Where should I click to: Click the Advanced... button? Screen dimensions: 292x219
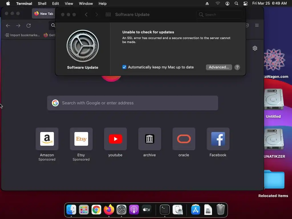(x=219, y=67)
